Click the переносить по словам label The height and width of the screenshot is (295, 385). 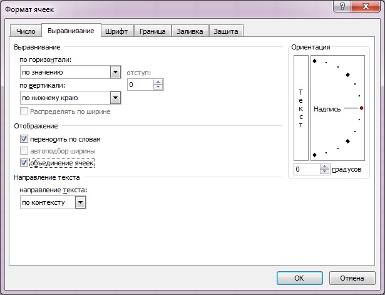pyautogui.click(x=65, y=139)
